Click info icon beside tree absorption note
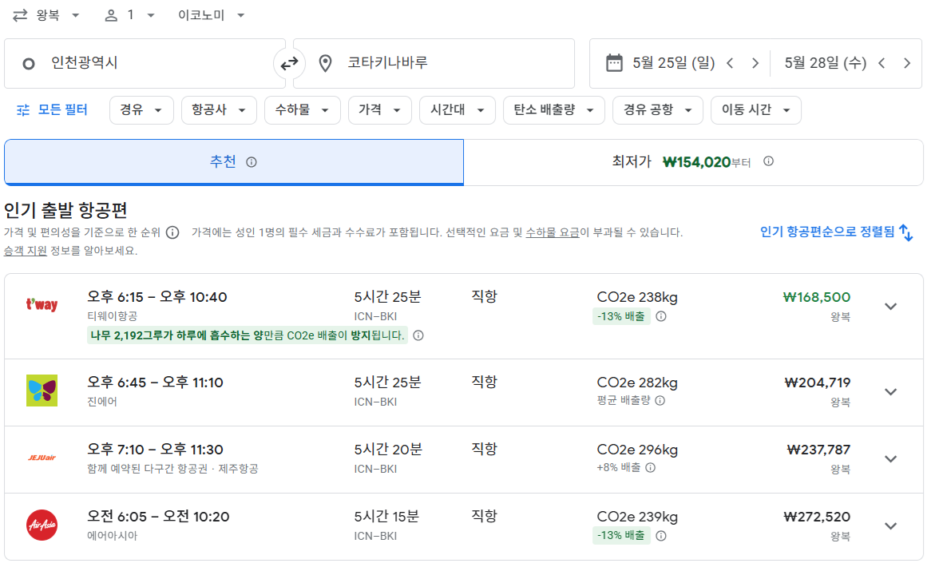 pos(418,335)
